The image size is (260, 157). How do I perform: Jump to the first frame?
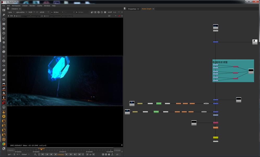point(43,154)
